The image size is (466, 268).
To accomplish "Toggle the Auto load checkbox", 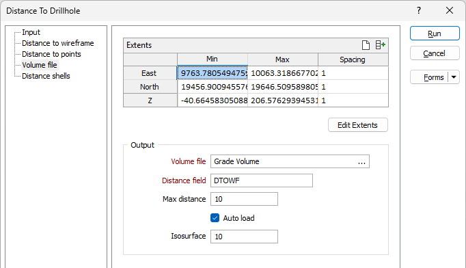I will [215, 218].
